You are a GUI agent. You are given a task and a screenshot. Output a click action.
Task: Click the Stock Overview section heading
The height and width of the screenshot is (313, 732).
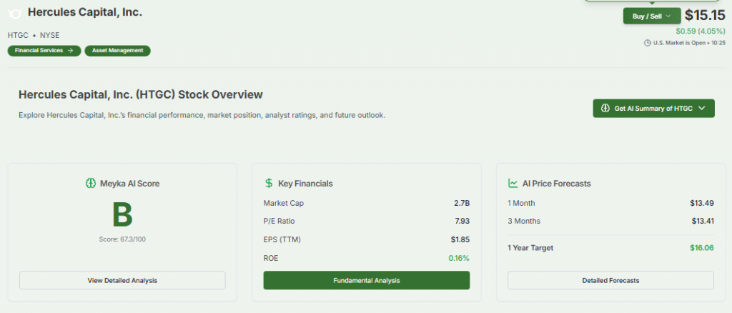[x=141, y=95]
